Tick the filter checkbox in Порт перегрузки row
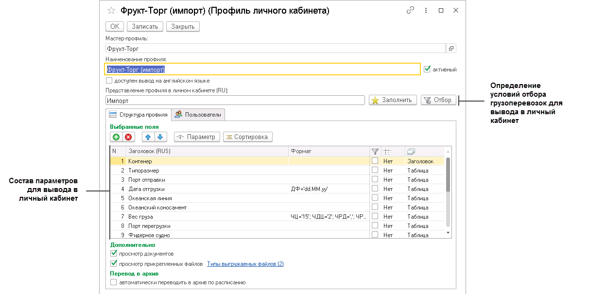Image resolution: width=589 pixels, height=294 pixels. coord(375,225)
